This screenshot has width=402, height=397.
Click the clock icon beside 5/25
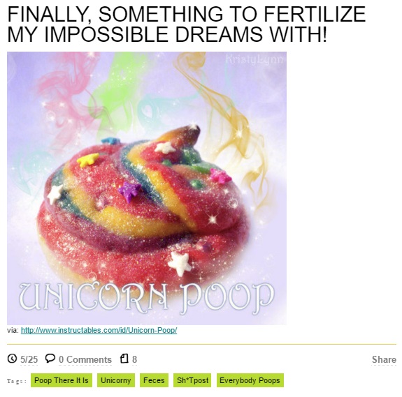(x=12, y=359)
